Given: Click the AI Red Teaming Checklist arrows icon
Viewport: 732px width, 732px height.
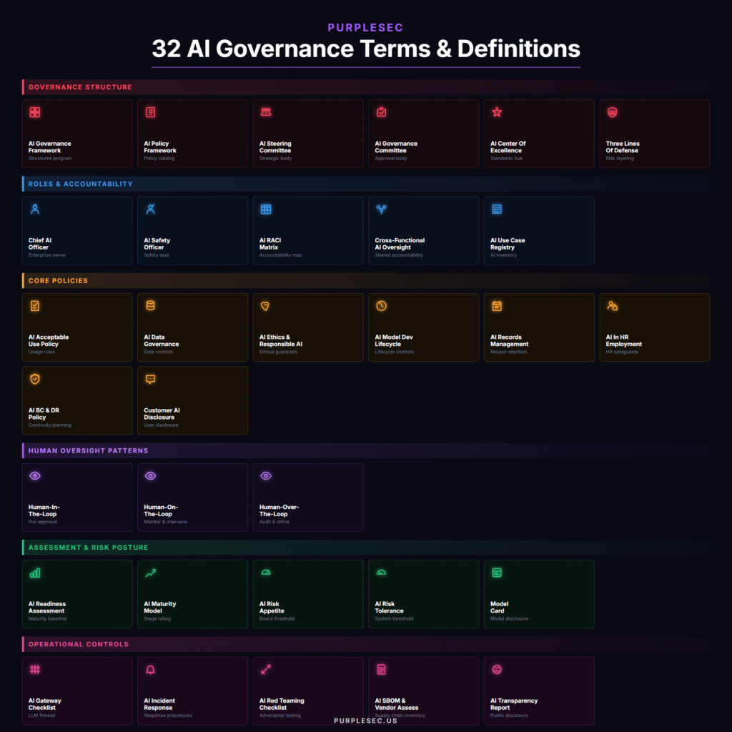Looking at the screenshot, I should (x=266, y=669).
